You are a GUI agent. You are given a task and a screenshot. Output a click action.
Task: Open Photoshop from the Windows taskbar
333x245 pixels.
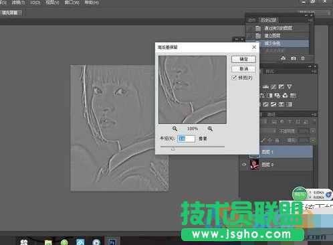click(x=112, y=242)
